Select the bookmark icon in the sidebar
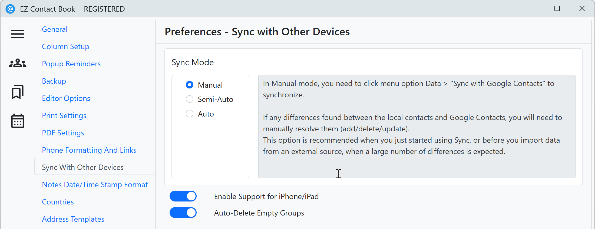 tap(17, 92)
